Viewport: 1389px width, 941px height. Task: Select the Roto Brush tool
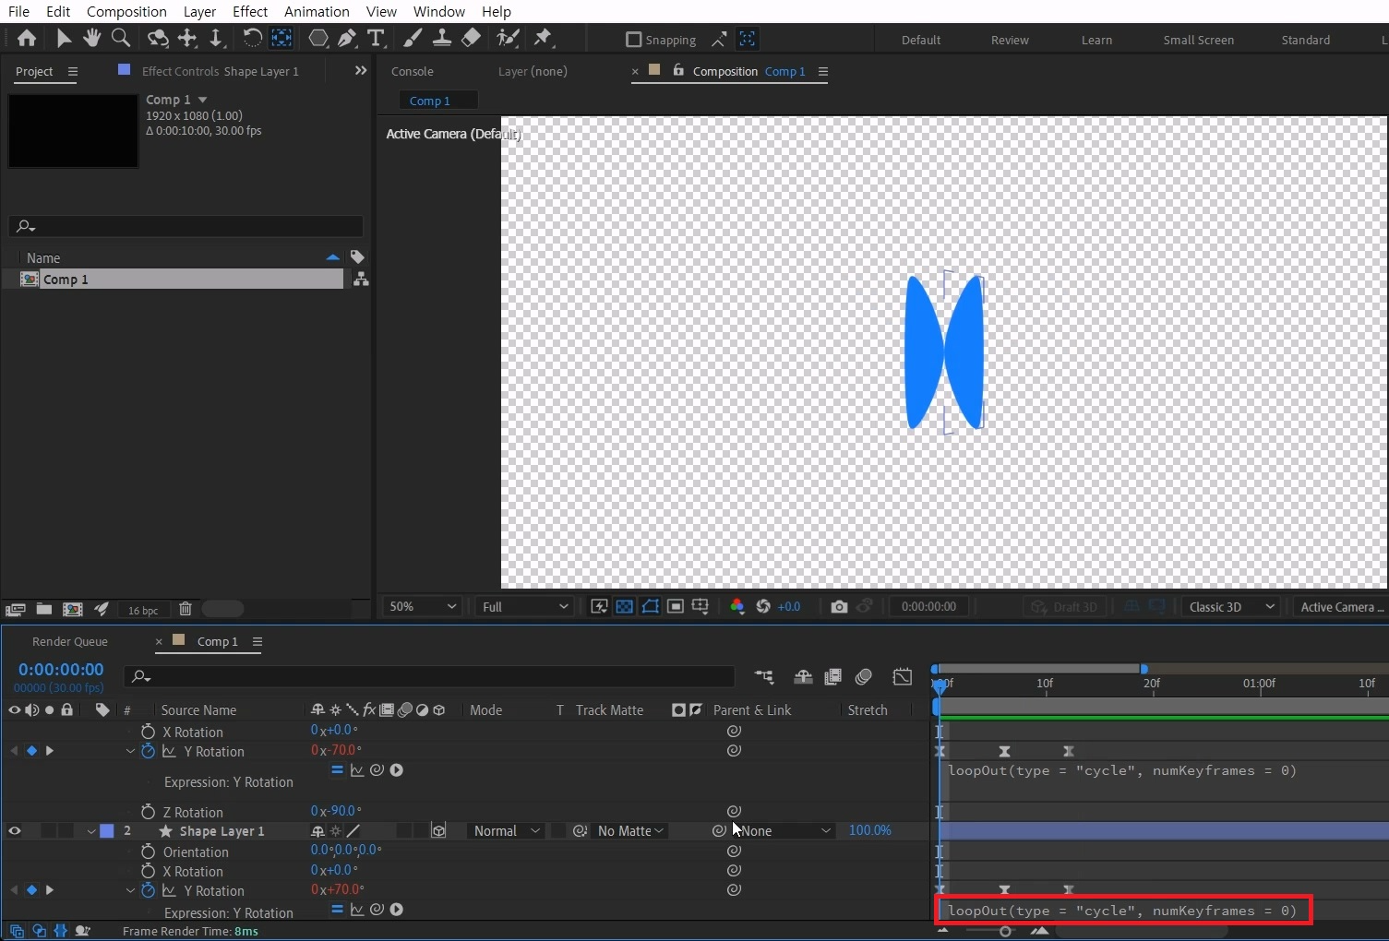pyautogui.click(x=507, y=38)
